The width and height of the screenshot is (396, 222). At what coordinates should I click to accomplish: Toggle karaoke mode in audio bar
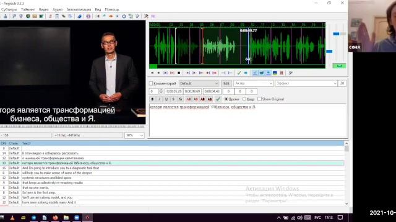click(x=291, y=73)
